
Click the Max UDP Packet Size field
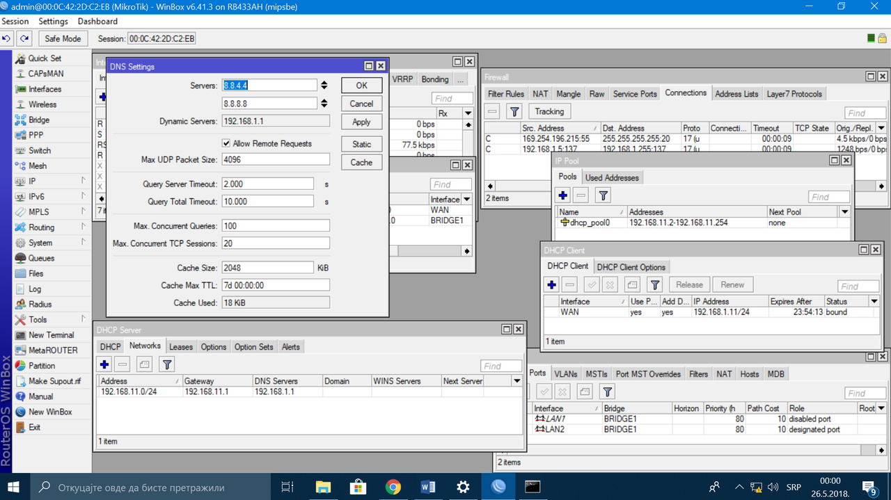point(276,160)
